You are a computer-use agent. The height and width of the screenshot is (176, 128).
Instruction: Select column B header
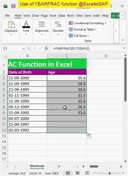click(28, 56)
